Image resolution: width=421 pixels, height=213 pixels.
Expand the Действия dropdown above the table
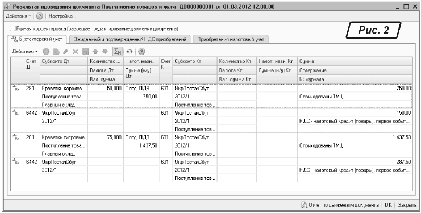pos(24,51)
